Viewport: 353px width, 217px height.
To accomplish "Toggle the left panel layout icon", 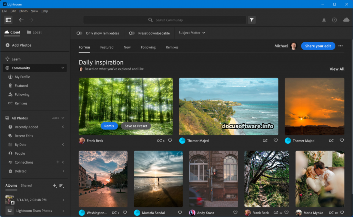I will (8, 20).
